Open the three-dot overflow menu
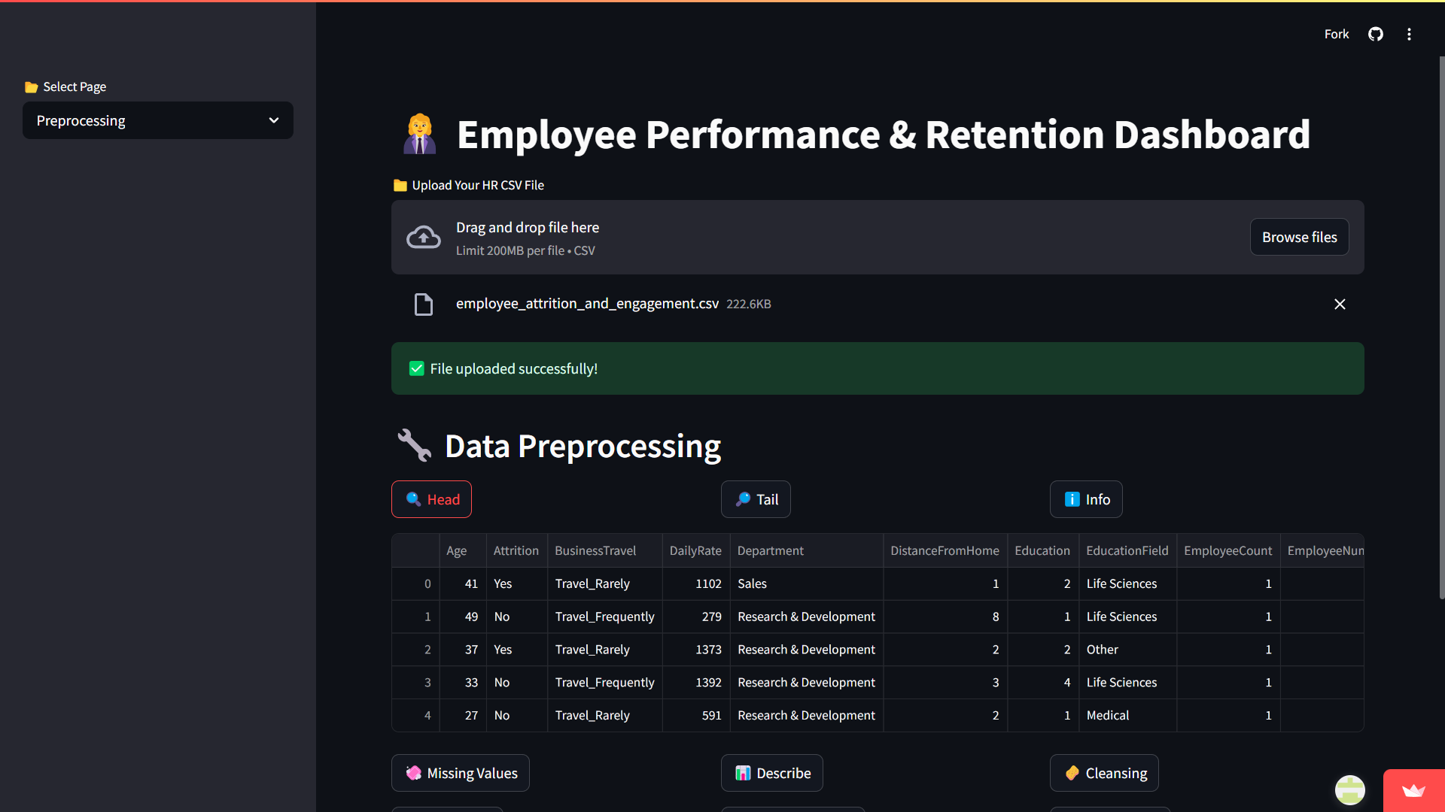The image size is (1445, 812). pyautogui.click(x=1409, y=34)
